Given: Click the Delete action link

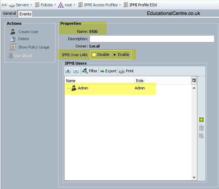Looking at the screenshot, I should [x=24, y=39].
